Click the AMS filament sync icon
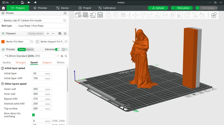This screenshot has height=125, width=224. coord(60,33)
